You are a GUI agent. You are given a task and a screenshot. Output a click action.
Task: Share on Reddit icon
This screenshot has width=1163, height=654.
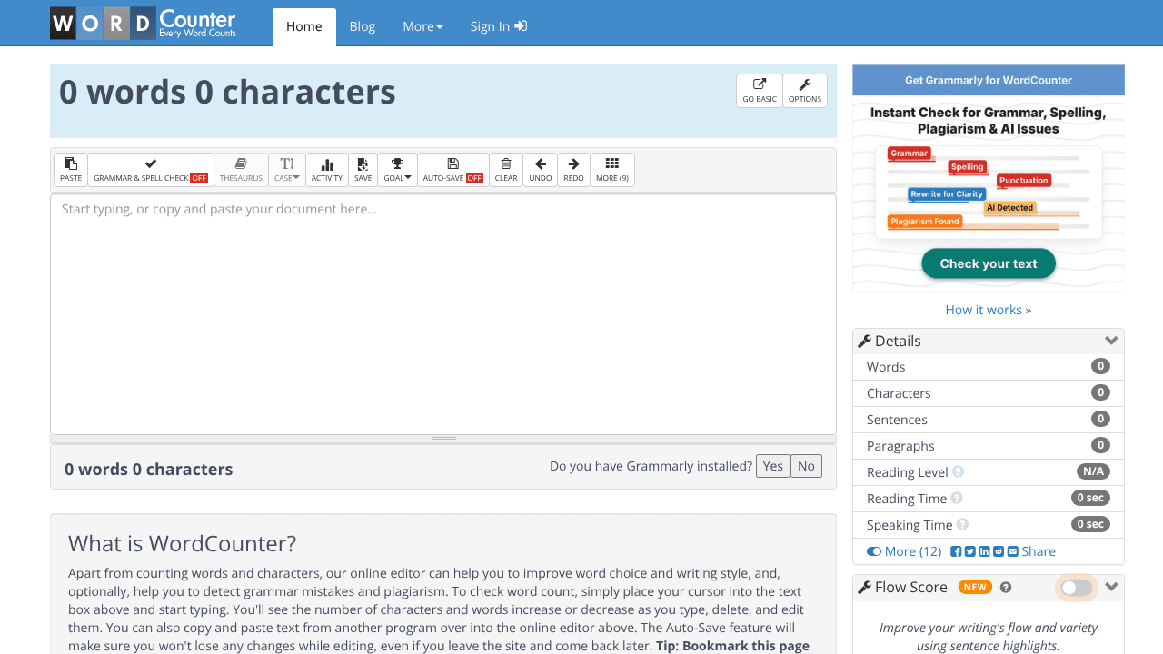click(999, 551)
